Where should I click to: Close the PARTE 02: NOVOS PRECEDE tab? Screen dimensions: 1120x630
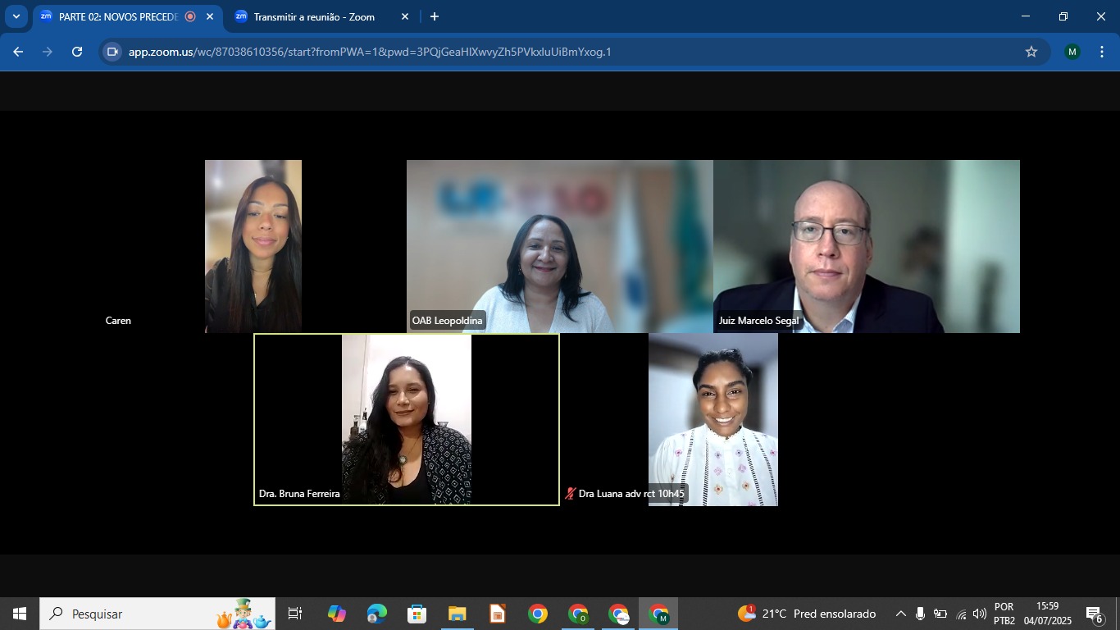[x=210, y=16]
